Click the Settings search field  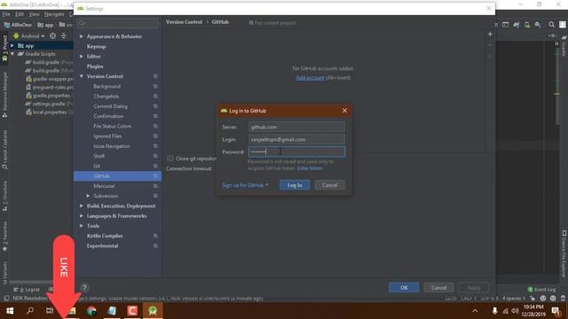tap(118, 23)
